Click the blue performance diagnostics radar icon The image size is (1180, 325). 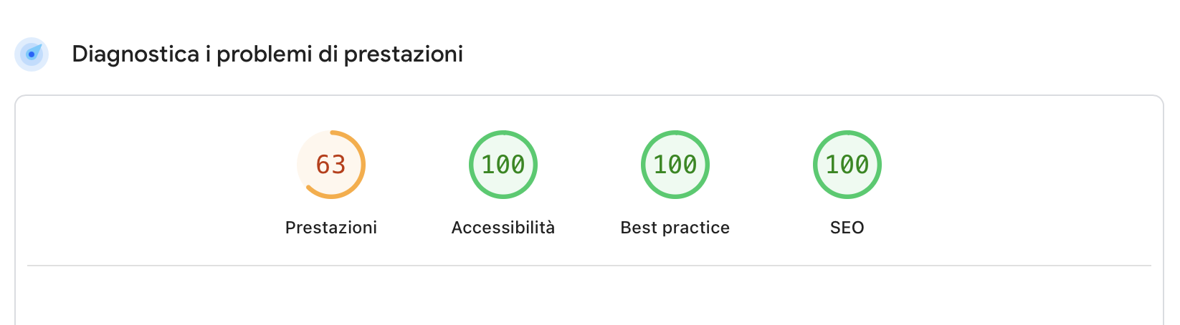tap(32, 54)
